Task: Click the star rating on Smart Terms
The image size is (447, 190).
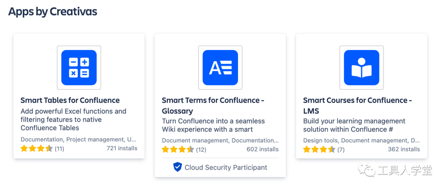Action: 178,149
